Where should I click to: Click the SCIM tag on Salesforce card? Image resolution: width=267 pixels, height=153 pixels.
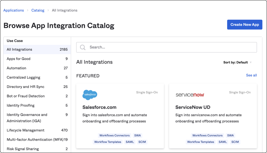[x=142, y=142]
